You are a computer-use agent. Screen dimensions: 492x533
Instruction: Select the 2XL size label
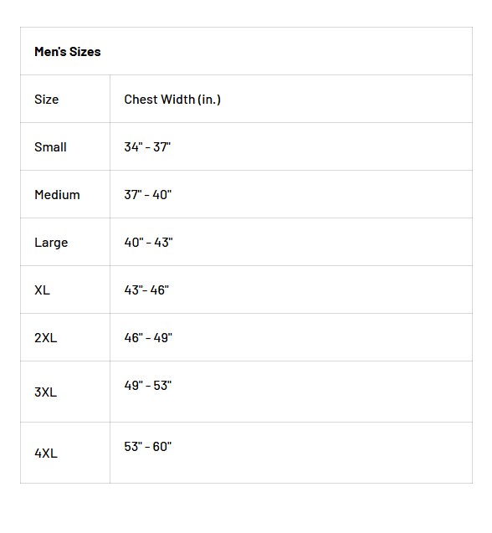click(x=45, y=337)
